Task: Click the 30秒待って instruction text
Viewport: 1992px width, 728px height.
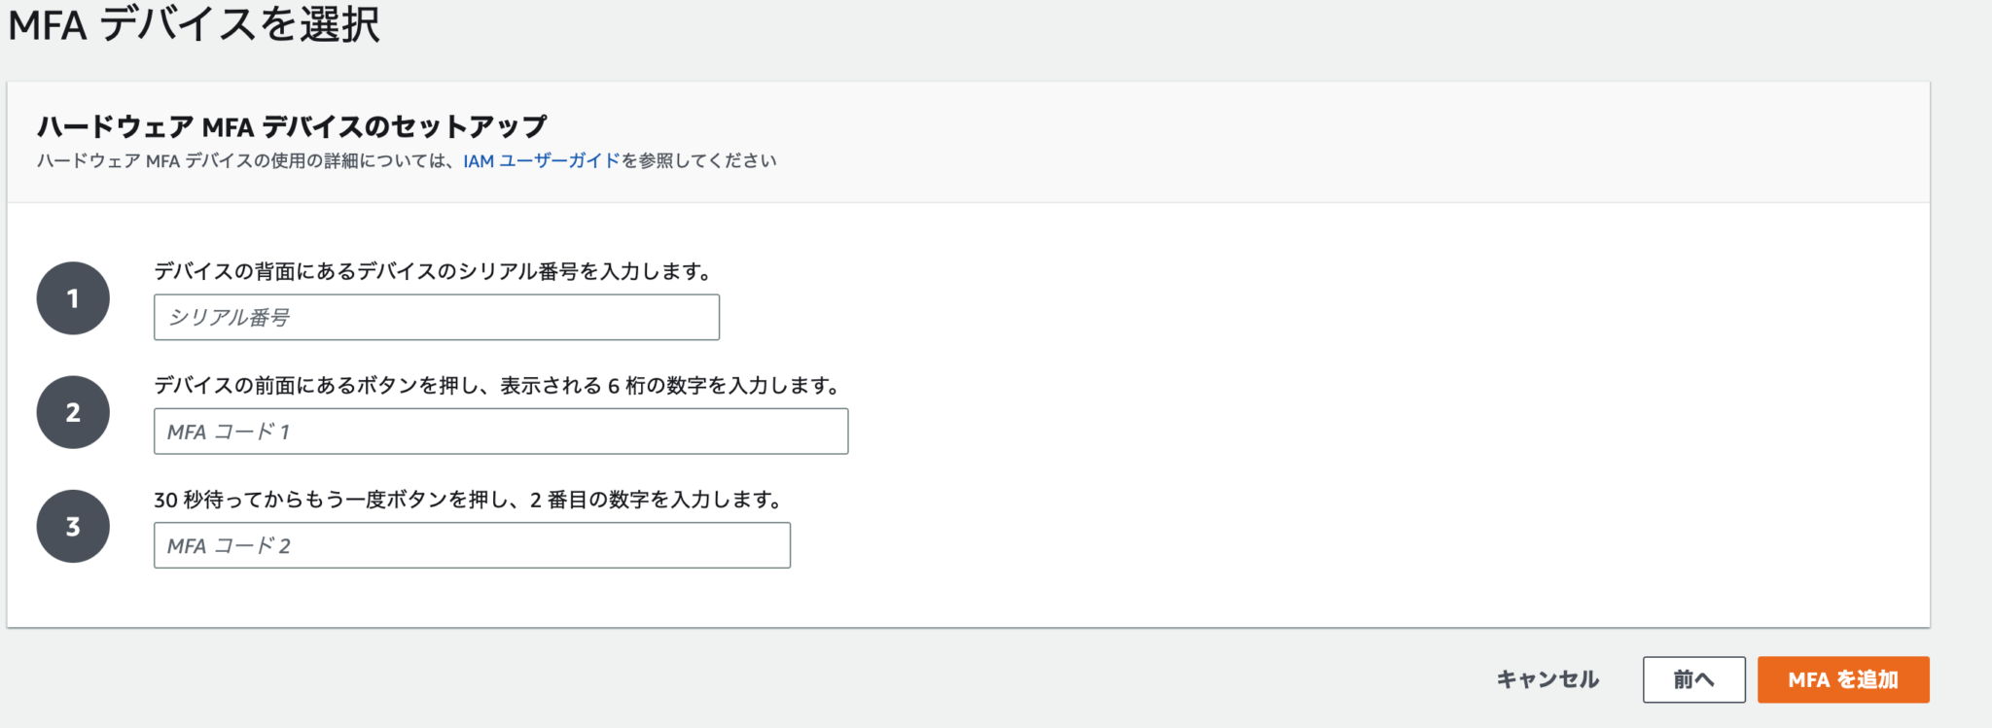Action: (x=472, y=500)
